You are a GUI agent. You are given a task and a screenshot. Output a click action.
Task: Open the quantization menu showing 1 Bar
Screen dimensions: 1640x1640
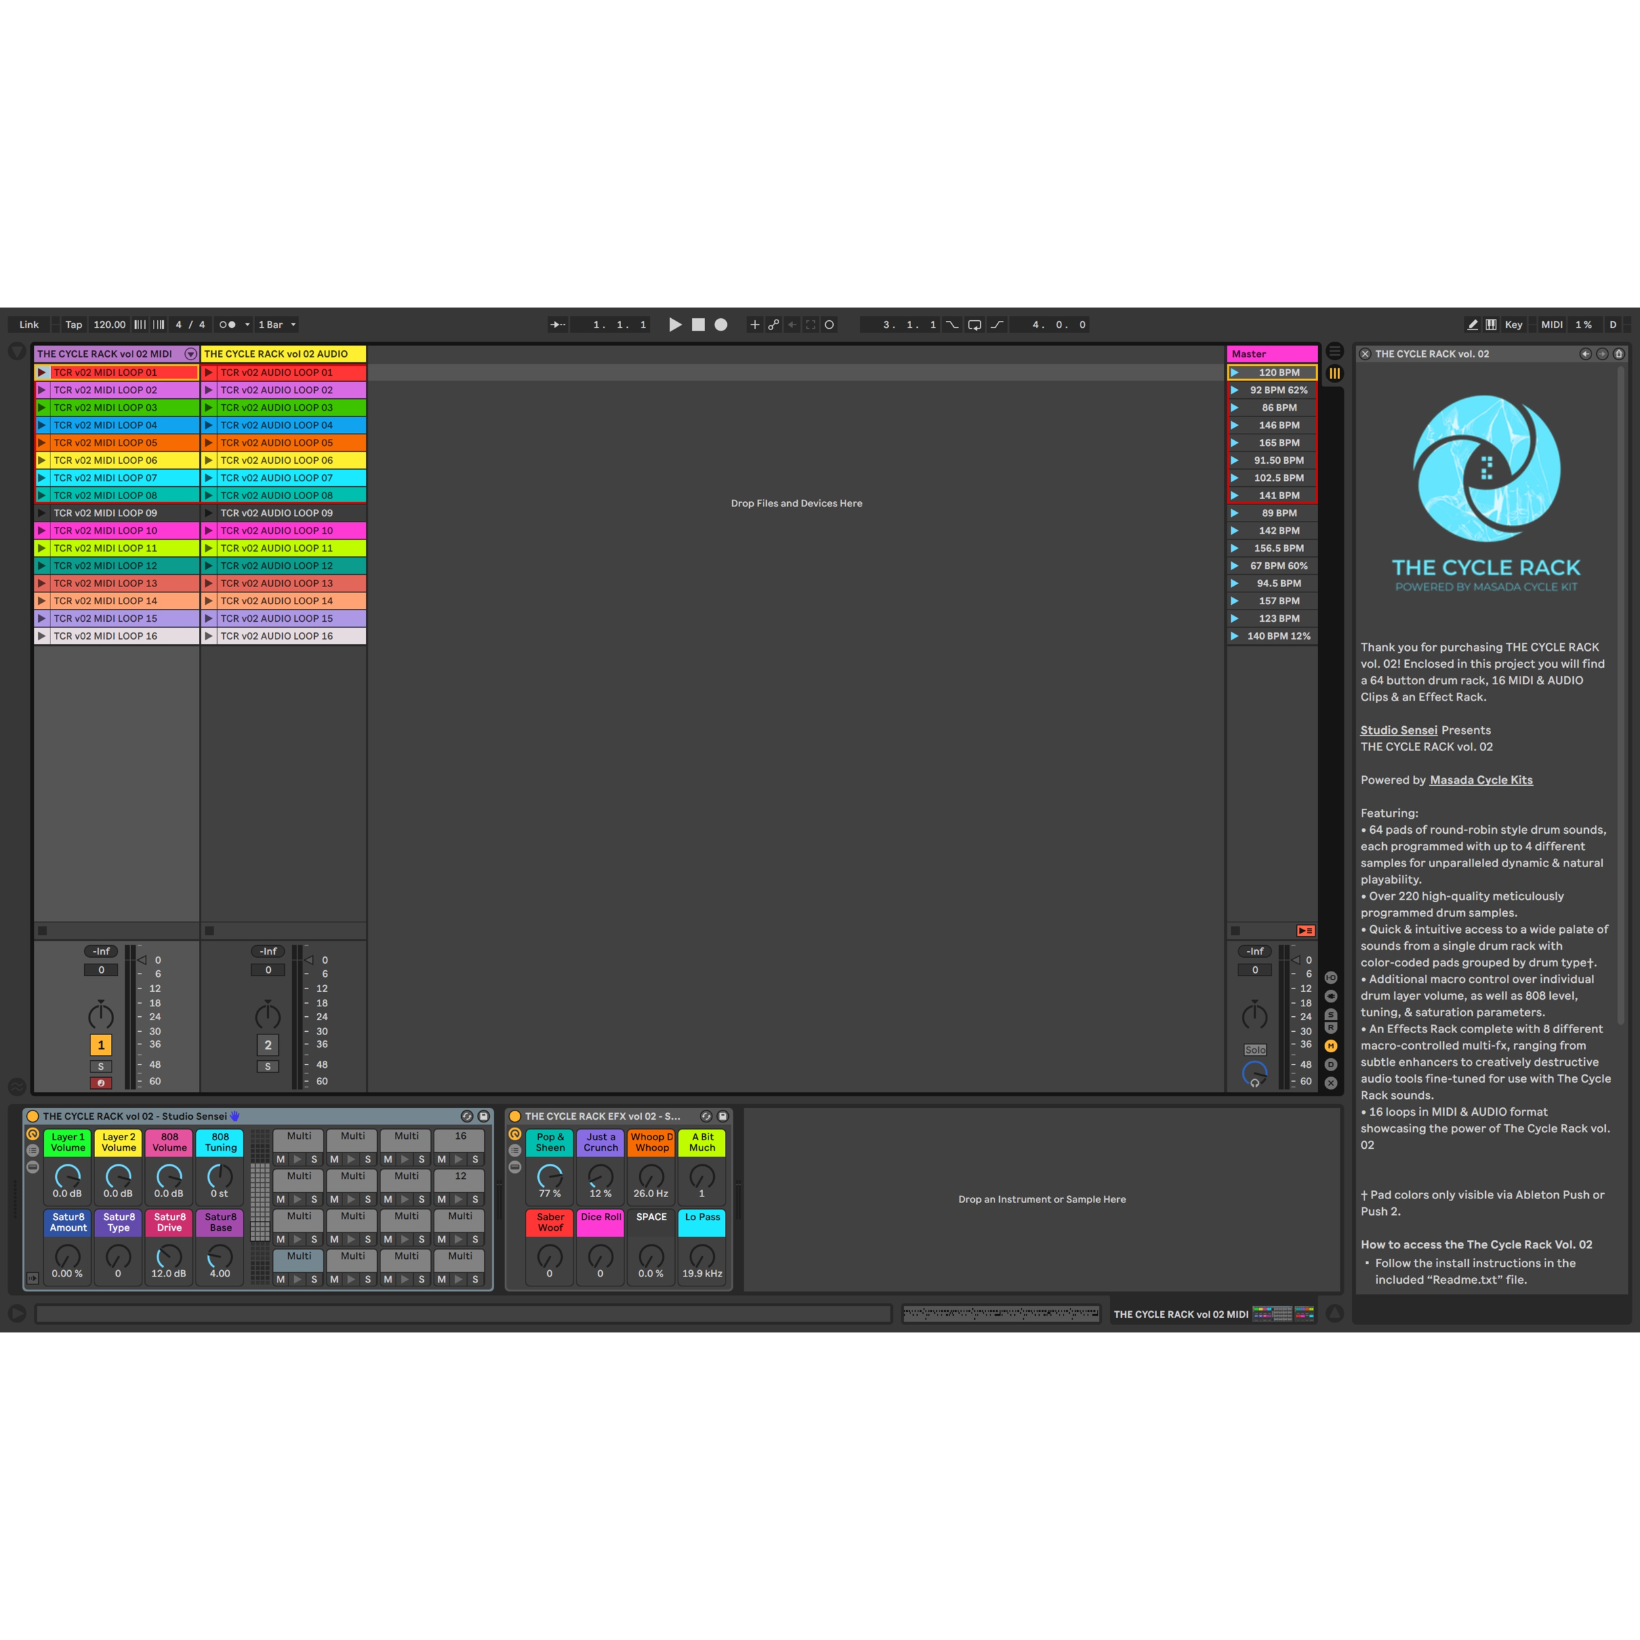(277, 324)
